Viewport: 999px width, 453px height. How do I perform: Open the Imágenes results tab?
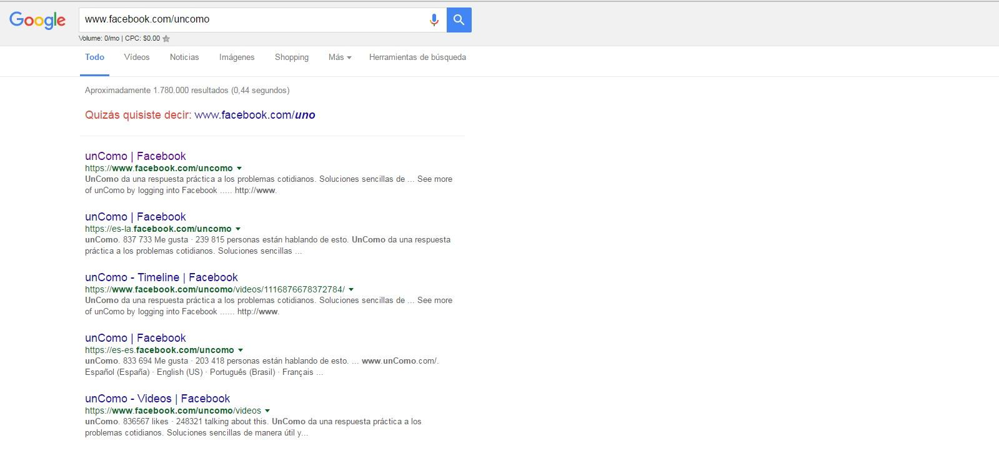coord(237,57)
